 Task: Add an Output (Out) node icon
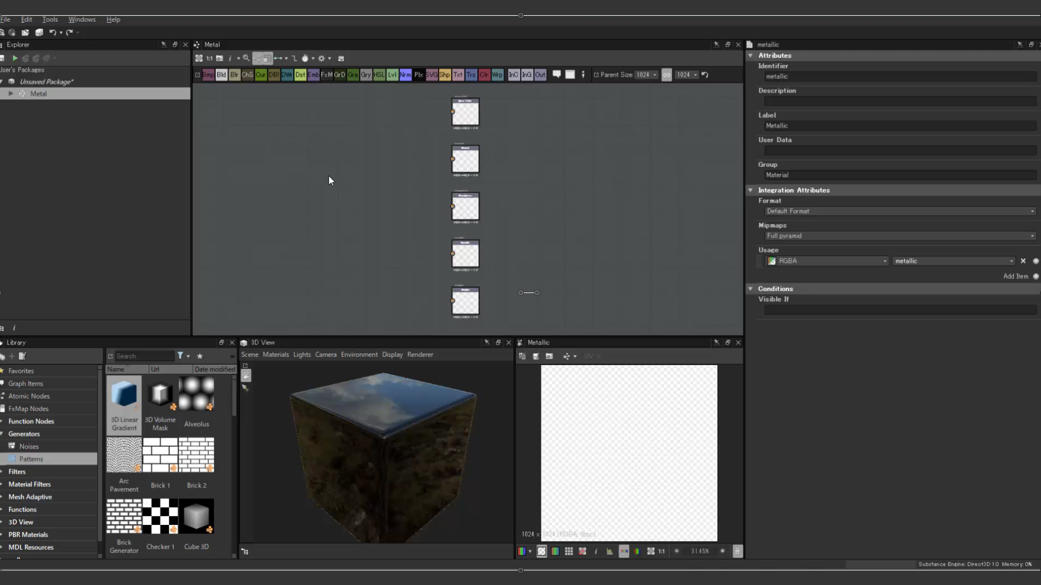coord(540,75)
